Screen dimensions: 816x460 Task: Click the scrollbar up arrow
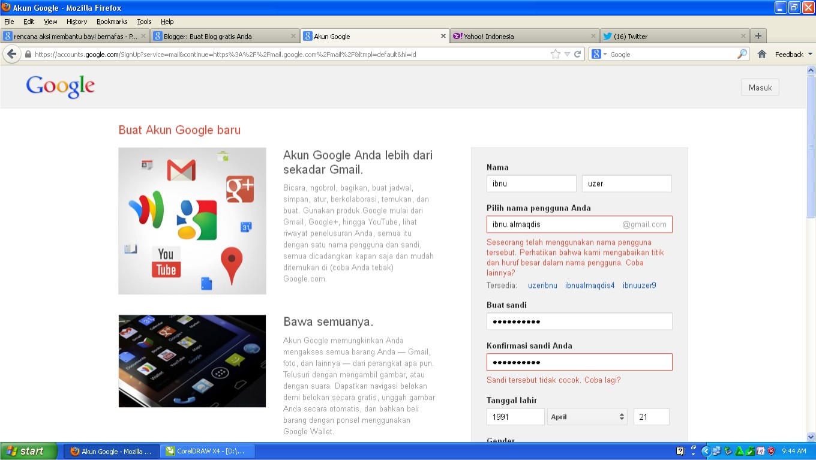pos(811,70)
